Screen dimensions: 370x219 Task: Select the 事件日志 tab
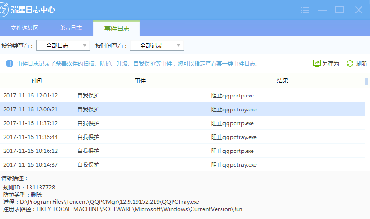[117, 28]
